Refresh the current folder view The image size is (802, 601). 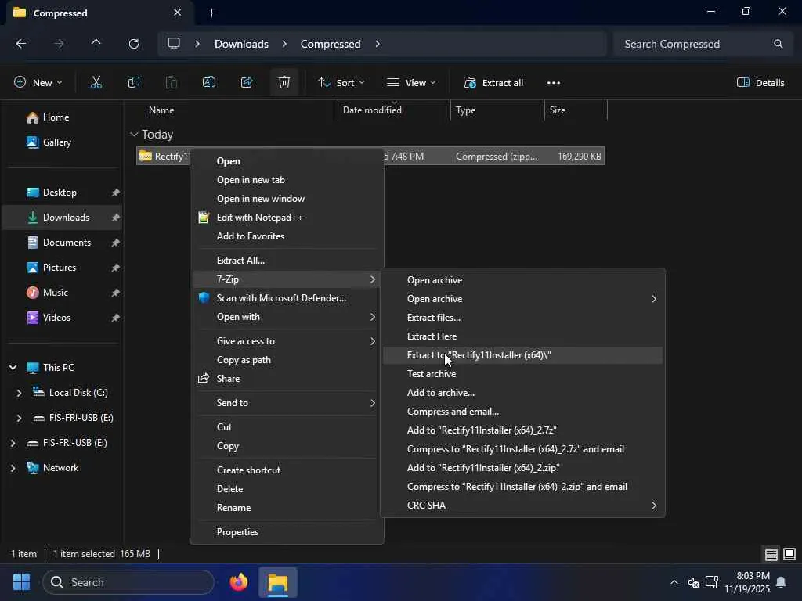134,44
